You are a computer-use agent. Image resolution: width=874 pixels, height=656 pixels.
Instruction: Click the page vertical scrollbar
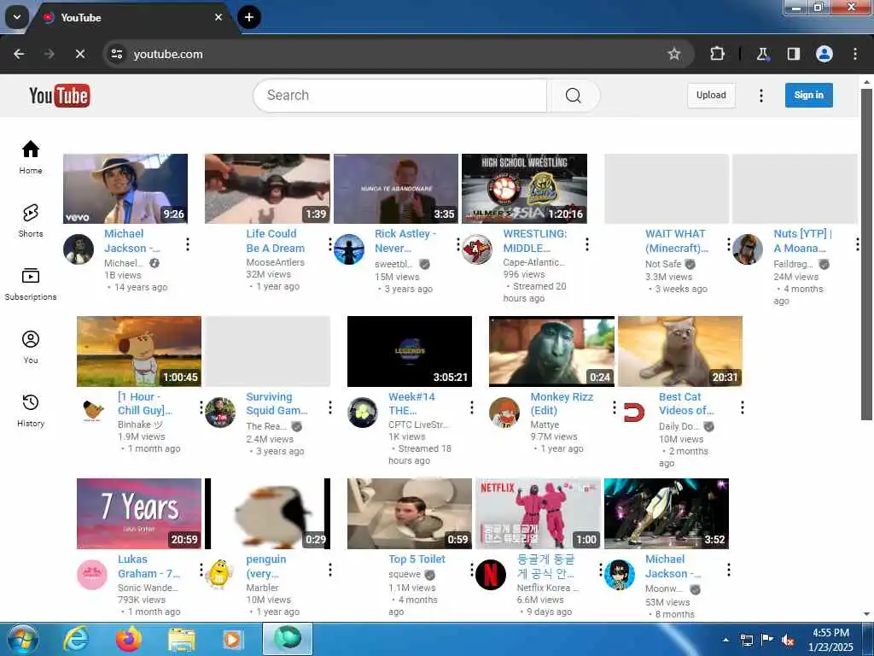[865, 254]
